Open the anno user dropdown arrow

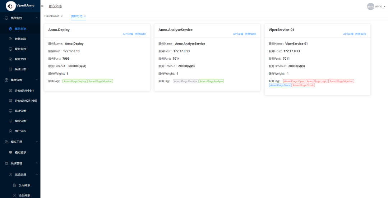coord(384,7)
